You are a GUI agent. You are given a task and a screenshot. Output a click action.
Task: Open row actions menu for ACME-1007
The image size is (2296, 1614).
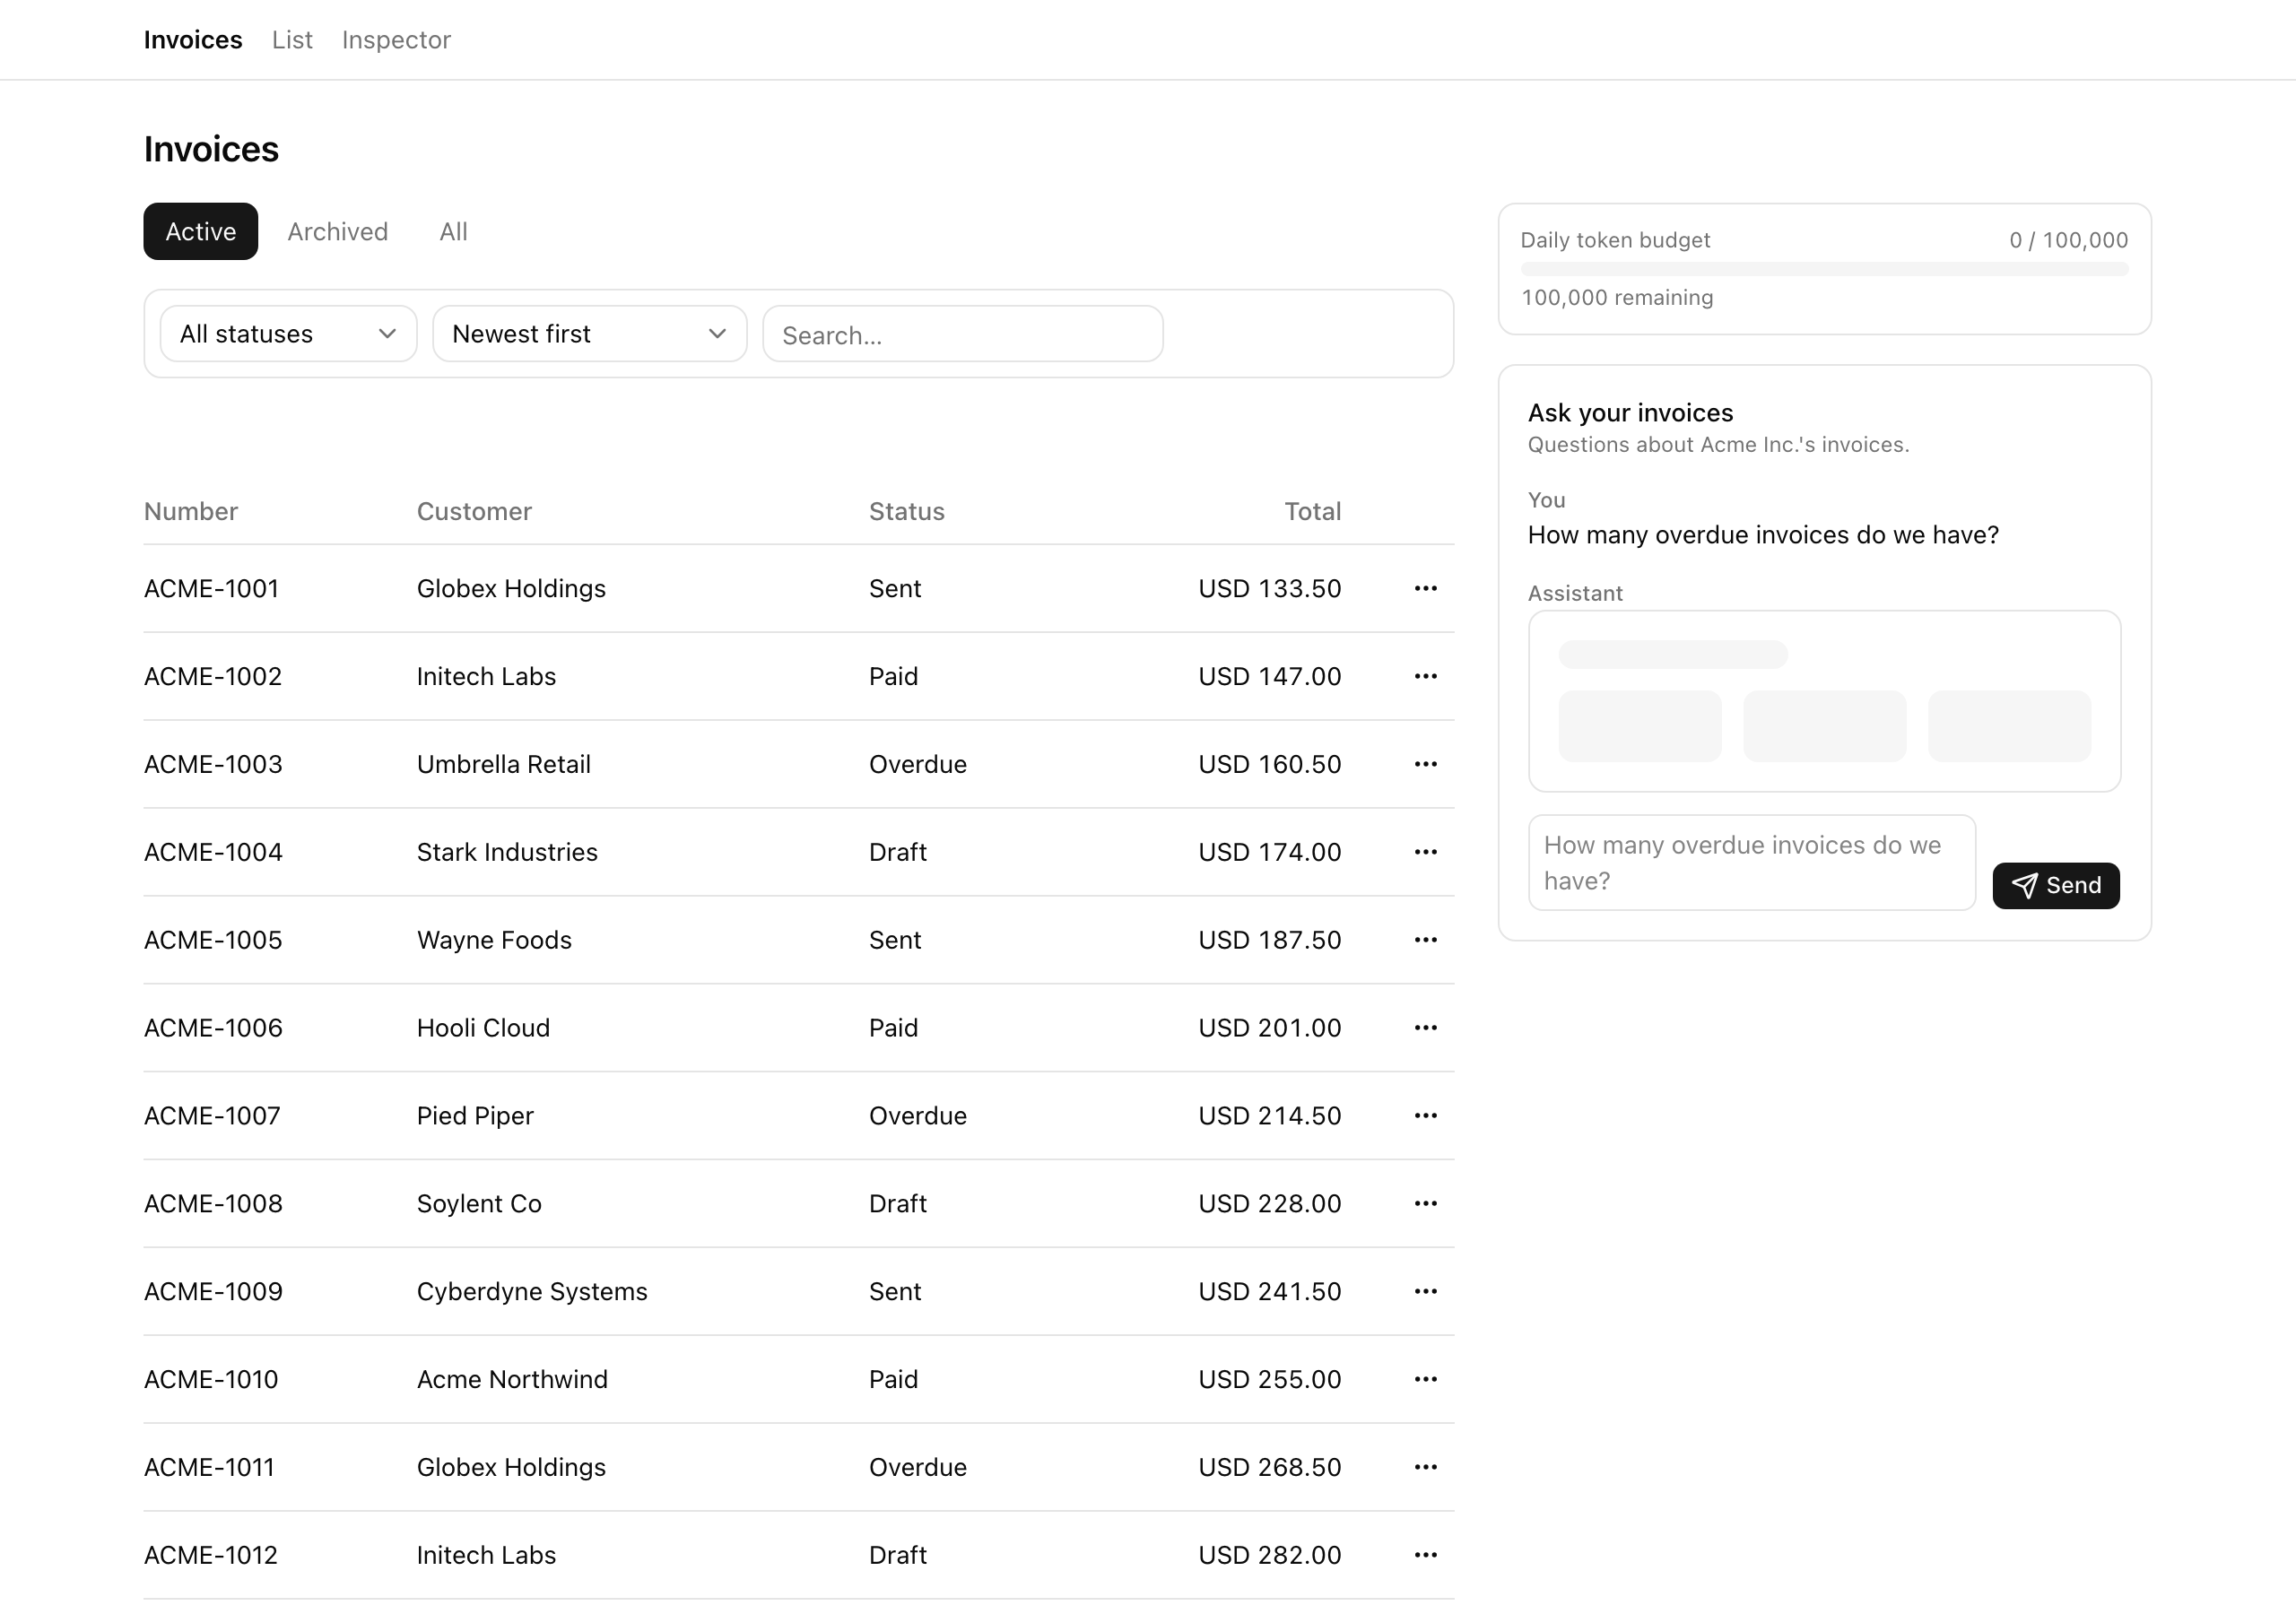[x=1425, y=1116]
